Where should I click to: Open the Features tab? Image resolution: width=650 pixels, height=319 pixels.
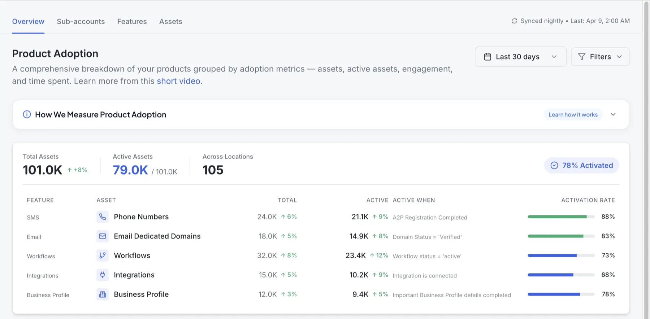132,22
